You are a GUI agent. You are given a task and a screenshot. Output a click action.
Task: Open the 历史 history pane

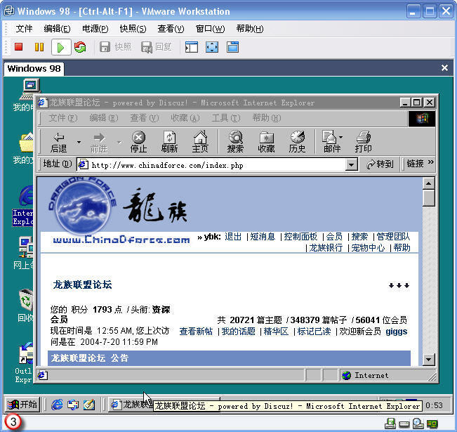[x=297, y=142]
